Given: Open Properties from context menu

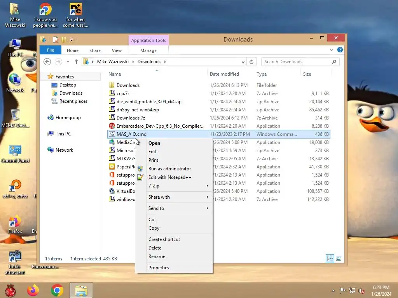Looking at the screenshot, I should (174, 268).
